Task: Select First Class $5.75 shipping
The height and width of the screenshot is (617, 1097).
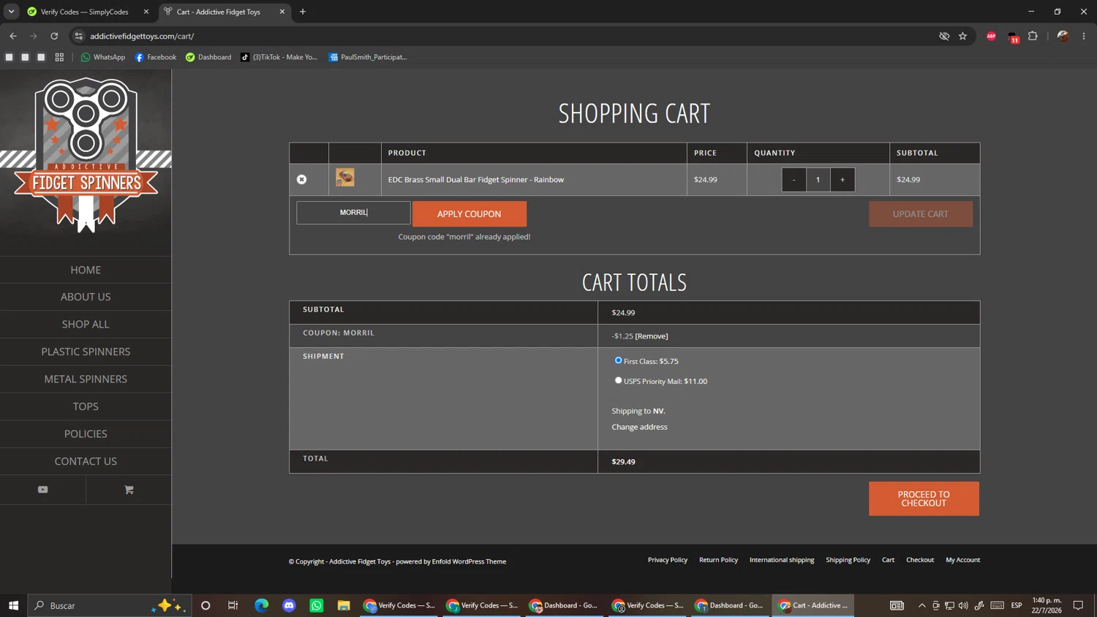Action: coord(618,360)
